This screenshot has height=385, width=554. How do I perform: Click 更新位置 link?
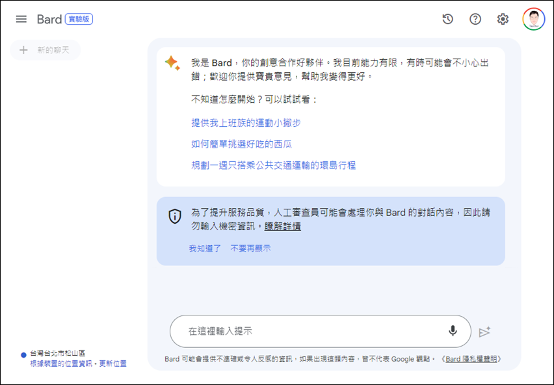coord(112,364)
